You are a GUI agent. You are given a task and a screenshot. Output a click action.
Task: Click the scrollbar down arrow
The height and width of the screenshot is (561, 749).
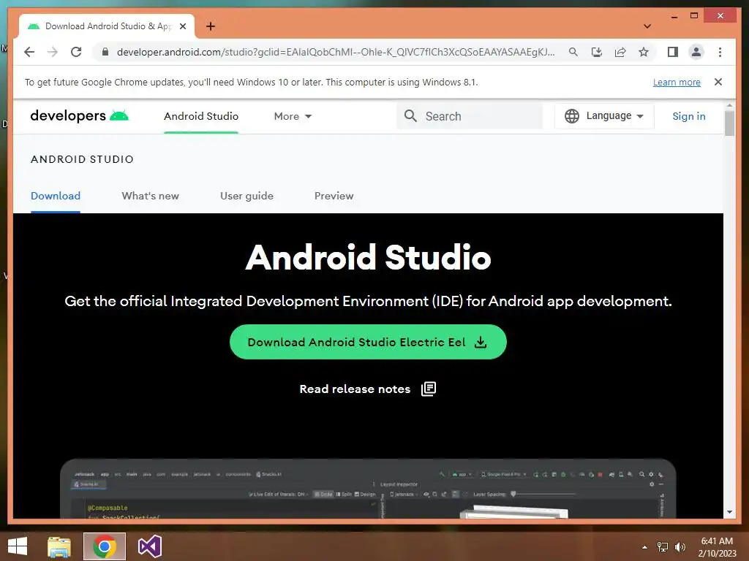(729, 512)
